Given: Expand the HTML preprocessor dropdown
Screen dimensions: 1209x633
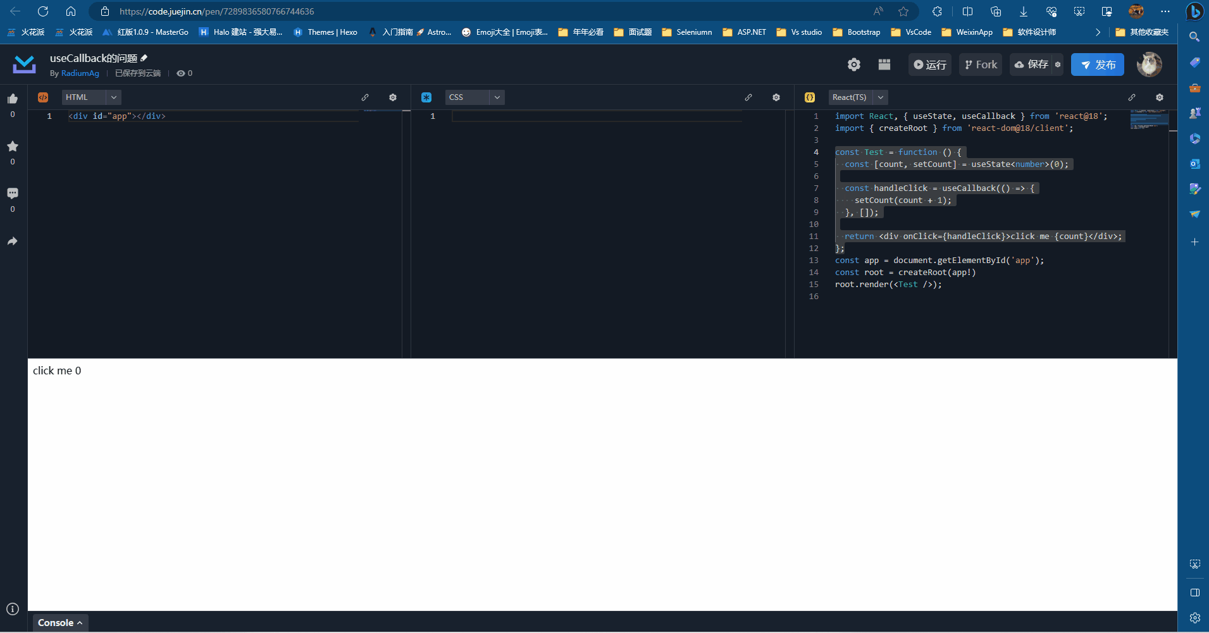Looking at the screenshot, I should [x=113, y=97].
